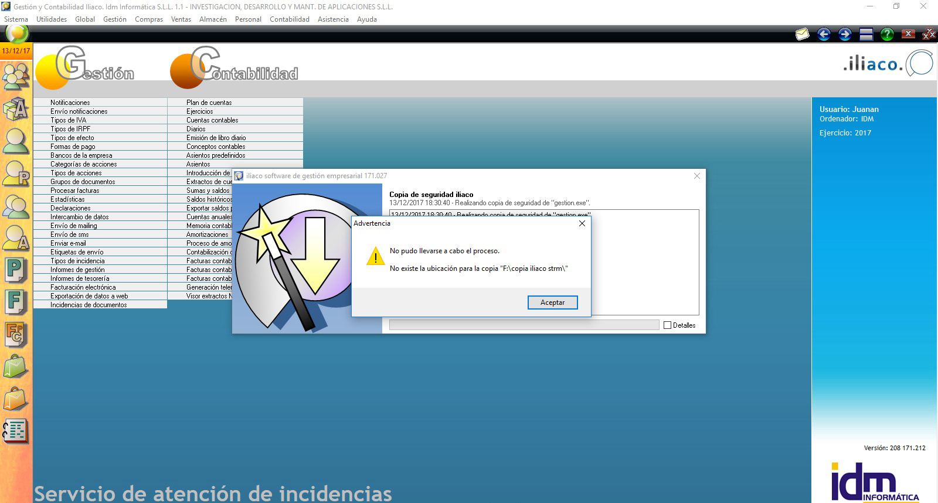Open the Personal menu
This screenshot has width=938, height=503.
[x=248, y=19]
